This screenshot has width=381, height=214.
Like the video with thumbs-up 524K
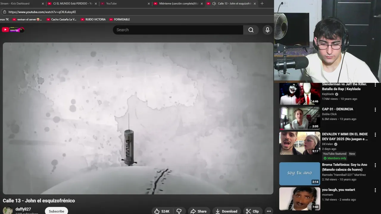(x=162, y=211)
